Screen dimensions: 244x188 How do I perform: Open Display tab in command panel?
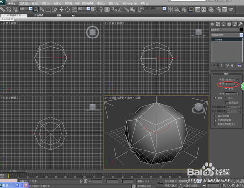click(235, 24)
